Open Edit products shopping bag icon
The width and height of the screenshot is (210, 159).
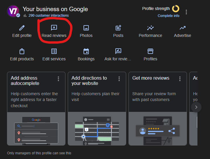tap(22, 52)
